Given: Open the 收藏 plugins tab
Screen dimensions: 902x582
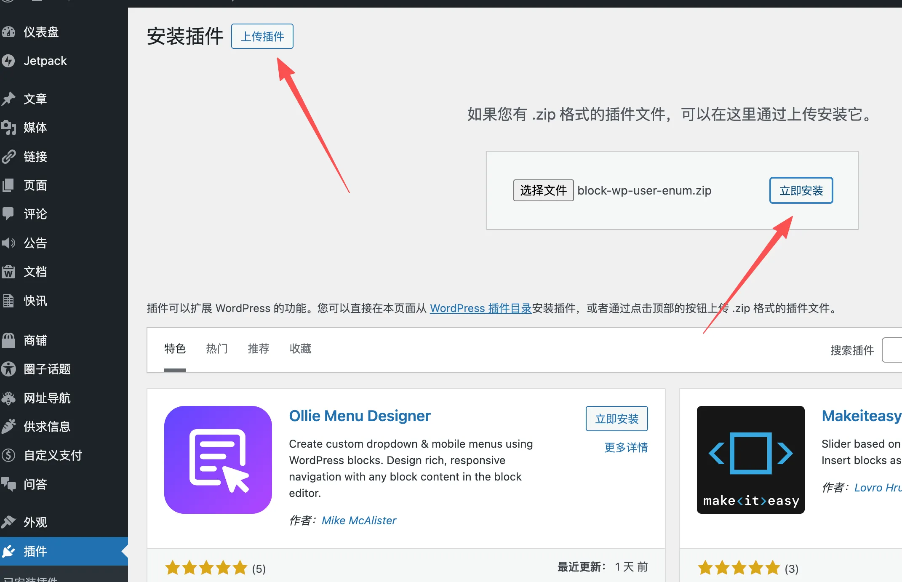Looking at the screenshot, I should point(300,349).
